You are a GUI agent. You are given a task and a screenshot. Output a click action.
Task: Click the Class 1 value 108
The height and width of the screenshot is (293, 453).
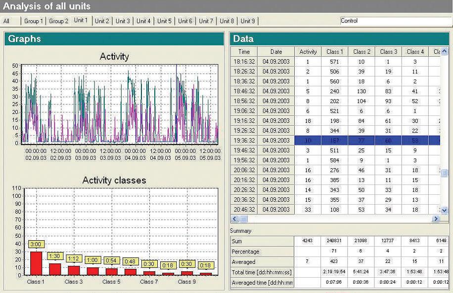tap(334, 210)
